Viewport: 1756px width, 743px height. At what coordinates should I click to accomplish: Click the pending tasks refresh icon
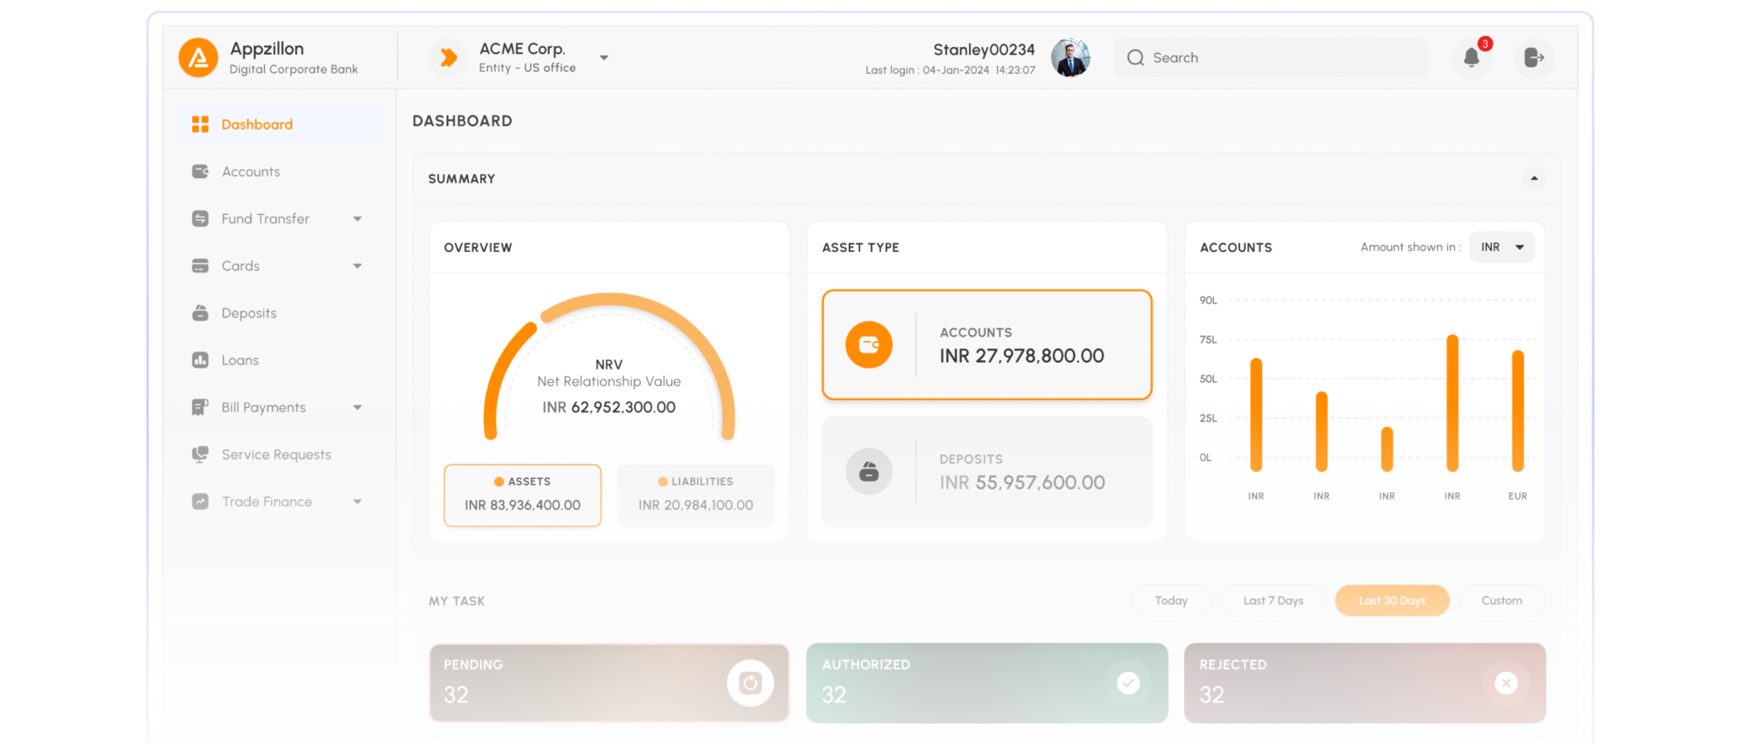pyautogui.click(x=750, y=683)
